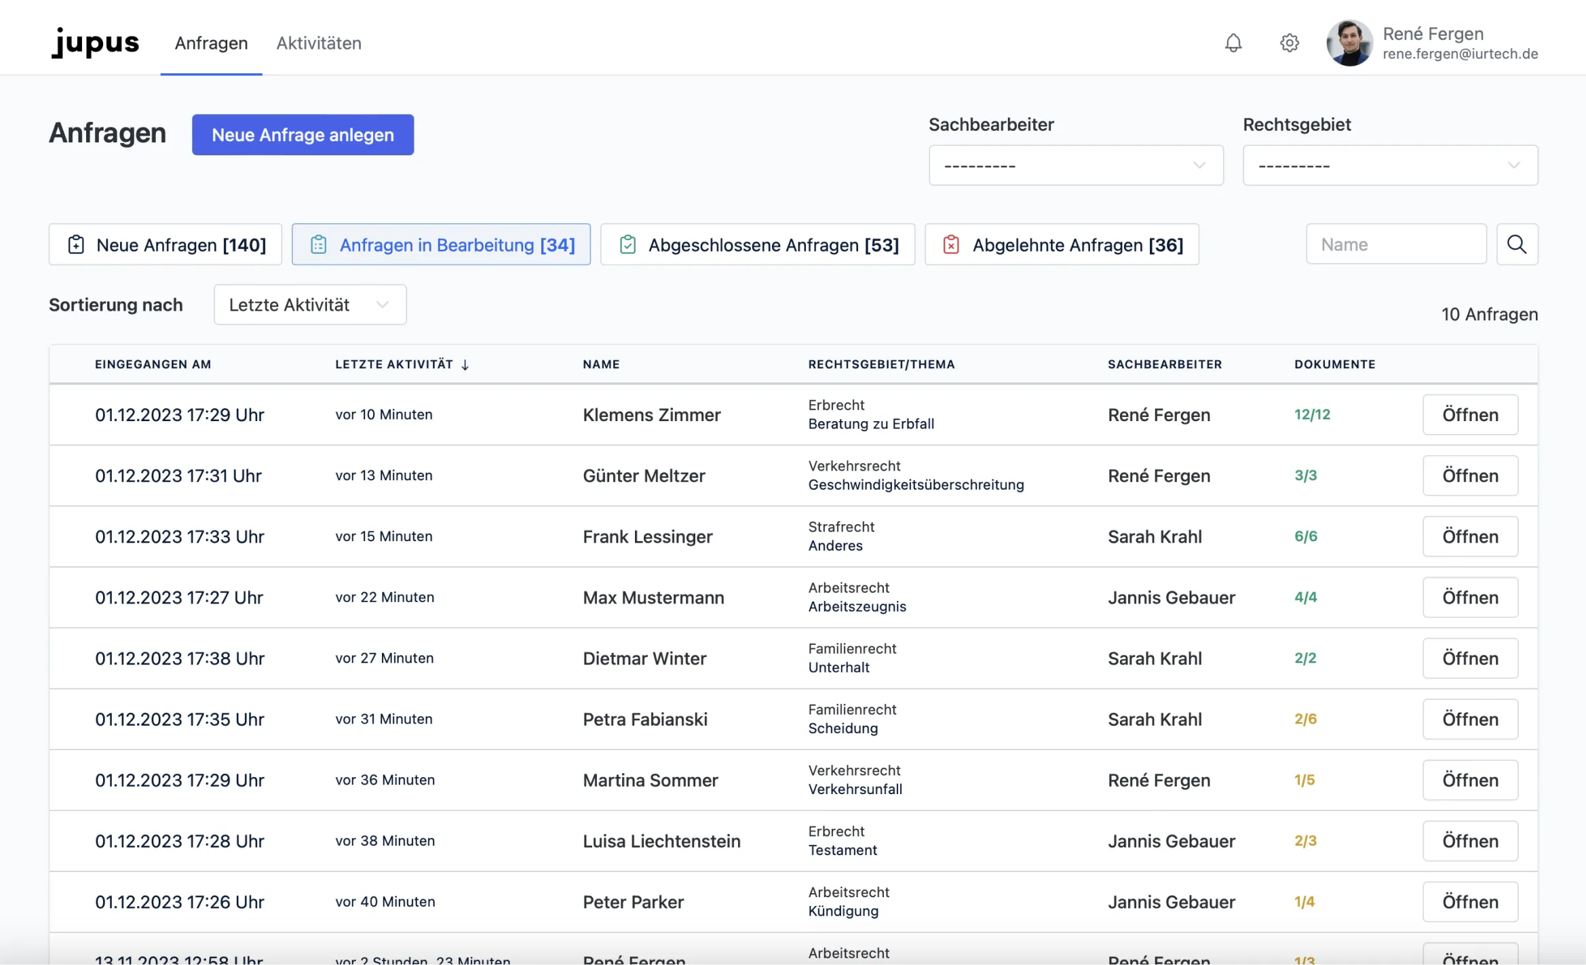Open the notifications bell icon
Screen dimensions: 1586x965
pos(1233,43)
